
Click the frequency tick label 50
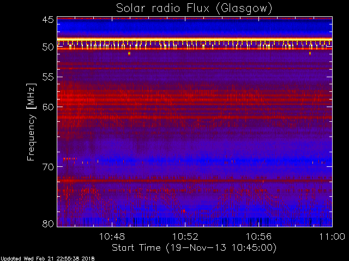[x=48, y=47]
